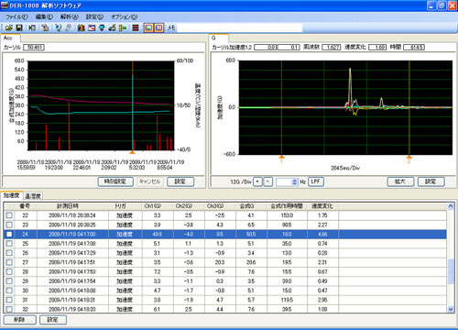Image resolution: width=458 pixels, height=330 pixels.
Task: Click the 拡大 button under the G graph
Action: click(400, 181)
